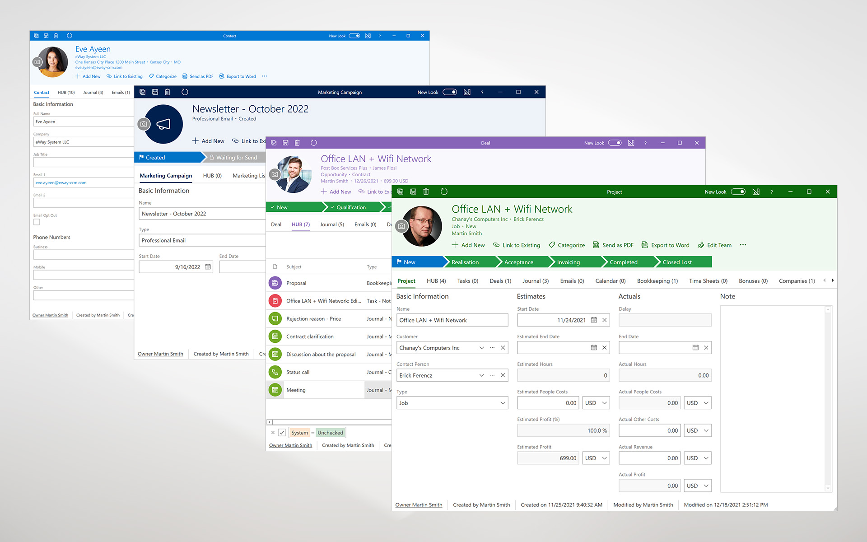
Task: Click Link to Existing in Project window
Action: (x=517, y=245)
